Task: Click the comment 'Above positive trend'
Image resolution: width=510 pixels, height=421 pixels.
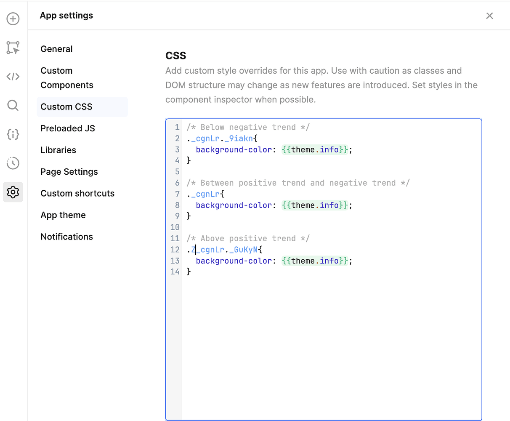Action: point(248,238)
